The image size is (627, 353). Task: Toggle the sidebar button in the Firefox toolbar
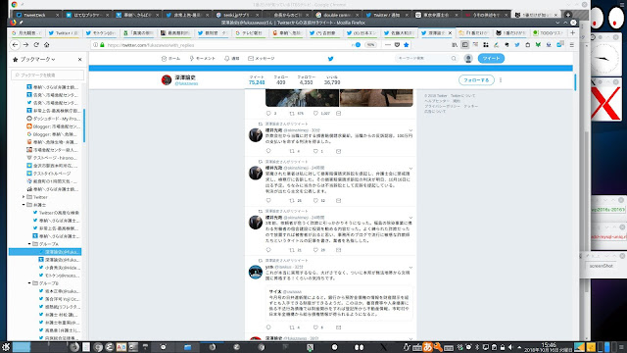point(464,45)
